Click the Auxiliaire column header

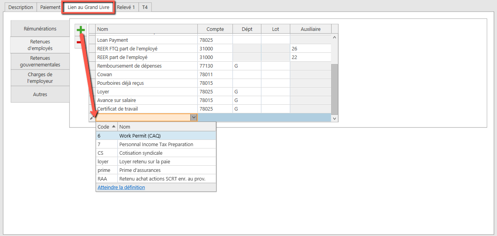311,29
